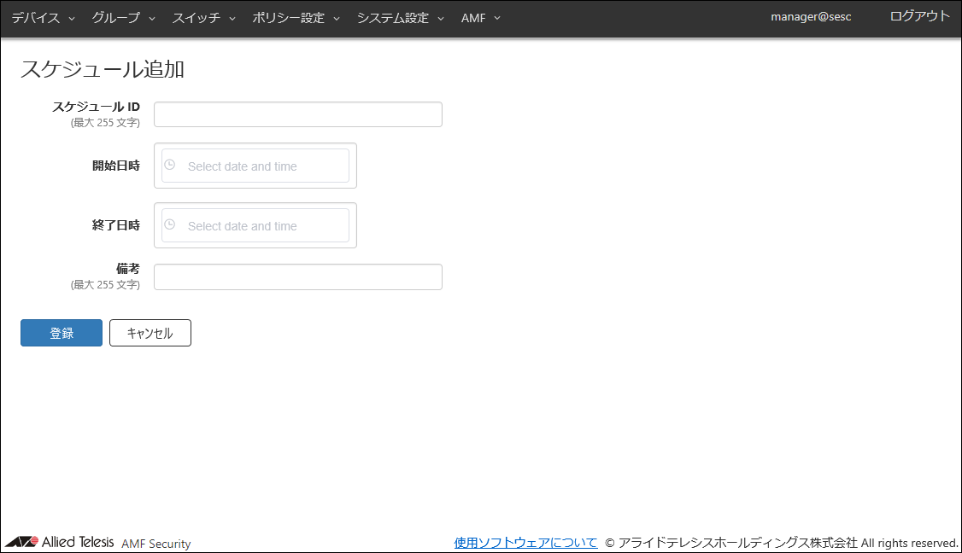962x553 pixels.
Task: Open the システム設定 menu
Action: point(400,18)
